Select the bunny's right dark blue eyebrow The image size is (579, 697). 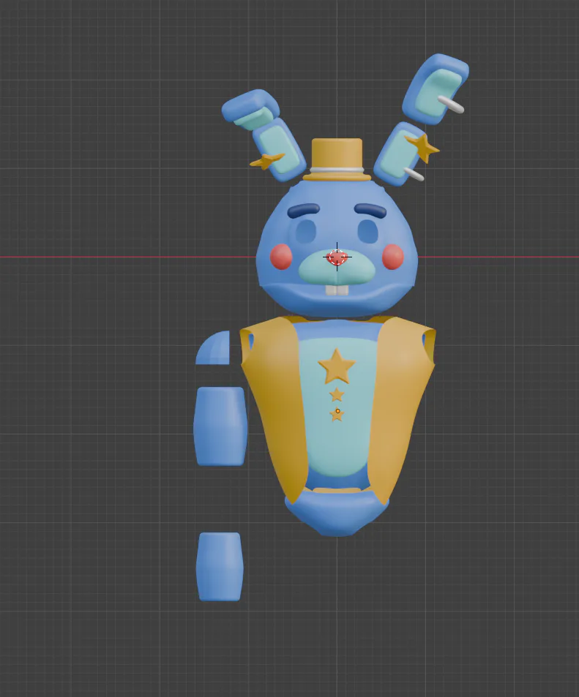[x=370, y=210]
